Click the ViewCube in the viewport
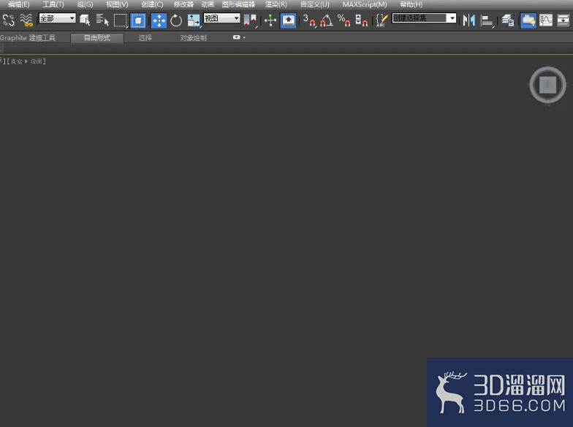573x427 pixels. 547,85
